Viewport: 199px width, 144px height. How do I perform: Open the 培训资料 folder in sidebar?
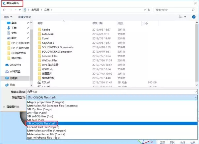[x=16, y=58]
